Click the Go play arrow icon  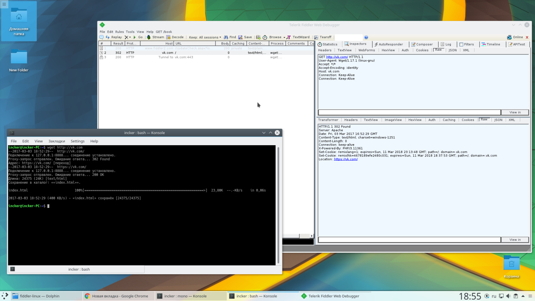pyautogui.click(x=134, y=37)
